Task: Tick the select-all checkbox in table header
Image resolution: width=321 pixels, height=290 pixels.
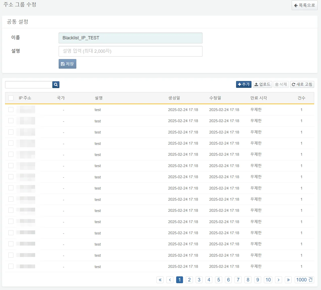Action: point(11,98)
